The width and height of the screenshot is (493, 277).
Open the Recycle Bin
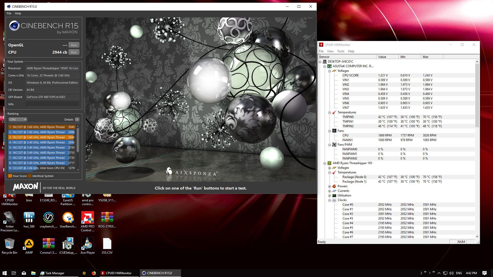click(x=10, y=246)
